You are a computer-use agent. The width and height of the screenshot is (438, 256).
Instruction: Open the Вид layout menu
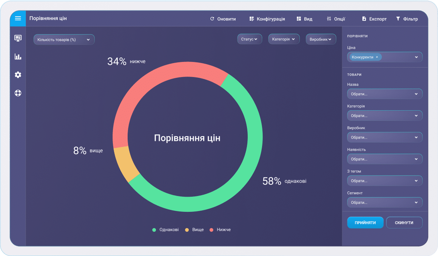(304, 19)
